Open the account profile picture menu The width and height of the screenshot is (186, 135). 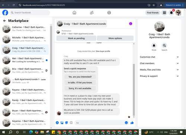pyautogui.click(x=178, y=13)
